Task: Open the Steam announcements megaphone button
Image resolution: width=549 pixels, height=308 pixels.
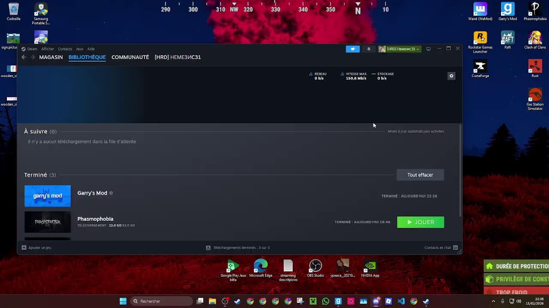Action: pos(353,49)
